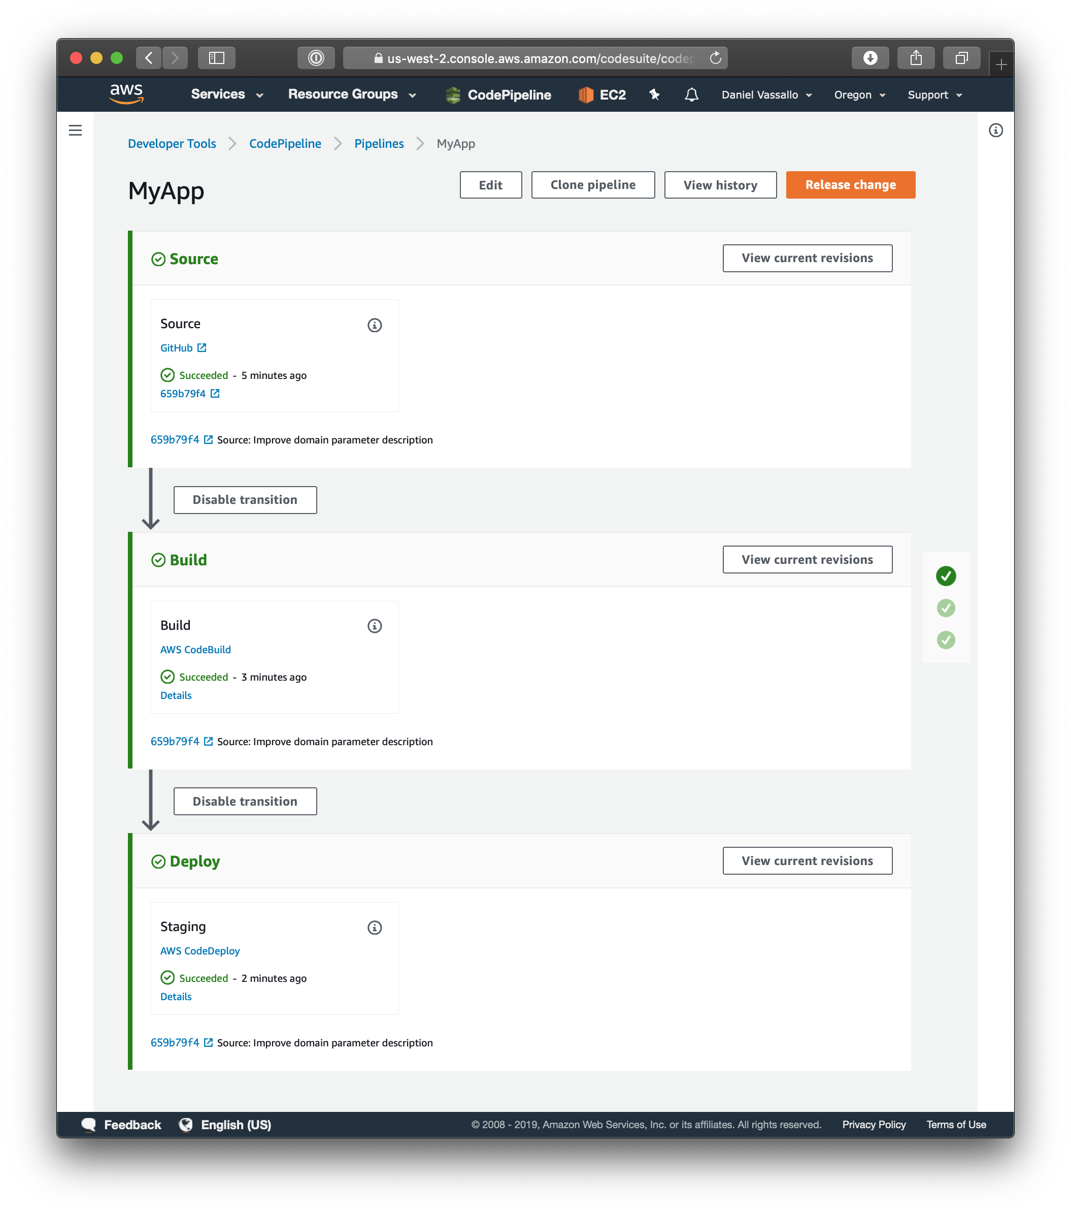
Task: Open the page info panel icon at top right
Action: point(996,131)
